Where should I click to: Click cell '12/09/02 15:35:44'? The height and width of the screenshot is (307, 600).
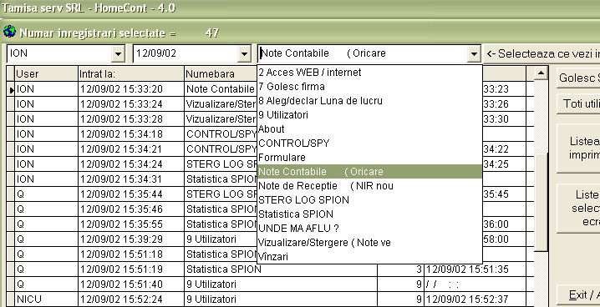131,194
